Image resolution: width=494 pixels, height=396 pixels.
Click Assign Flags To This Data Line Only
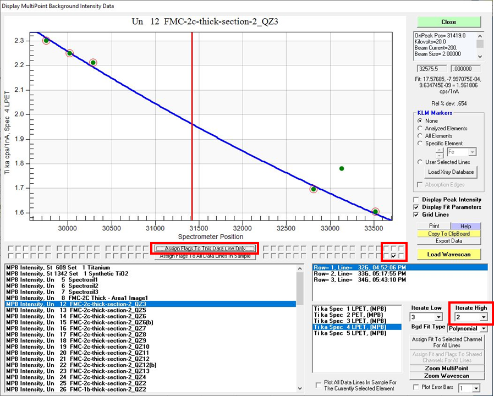205,249
